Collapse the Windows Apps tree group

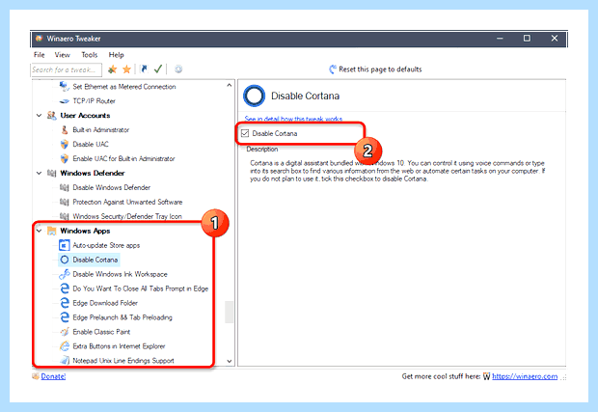point(39,231)
